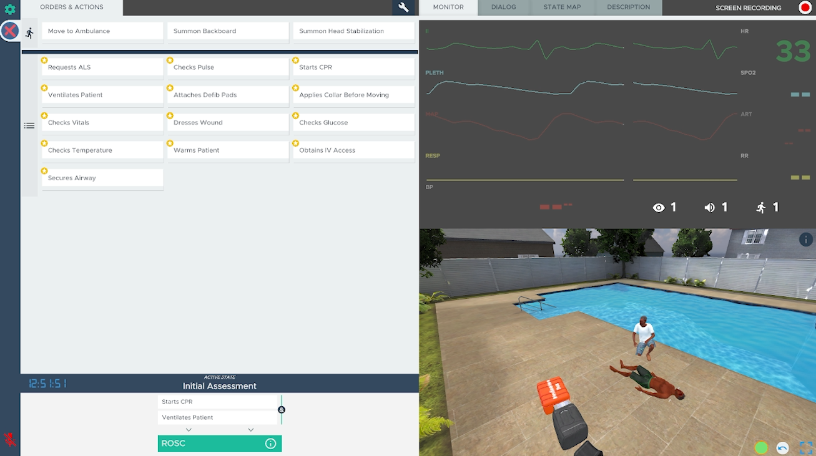Expand the left chevron below Ventilates Patient
Viewport: 816px width, 456px height.
(x=189, y=430)
